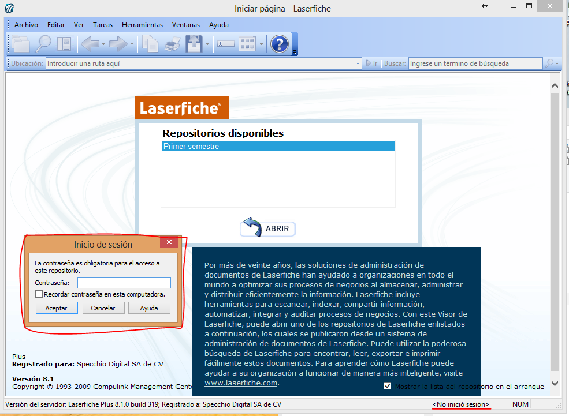This screenshot has height=416, width=569.
Task: Click the back arrow navigation icon
Action: (90, 44)
